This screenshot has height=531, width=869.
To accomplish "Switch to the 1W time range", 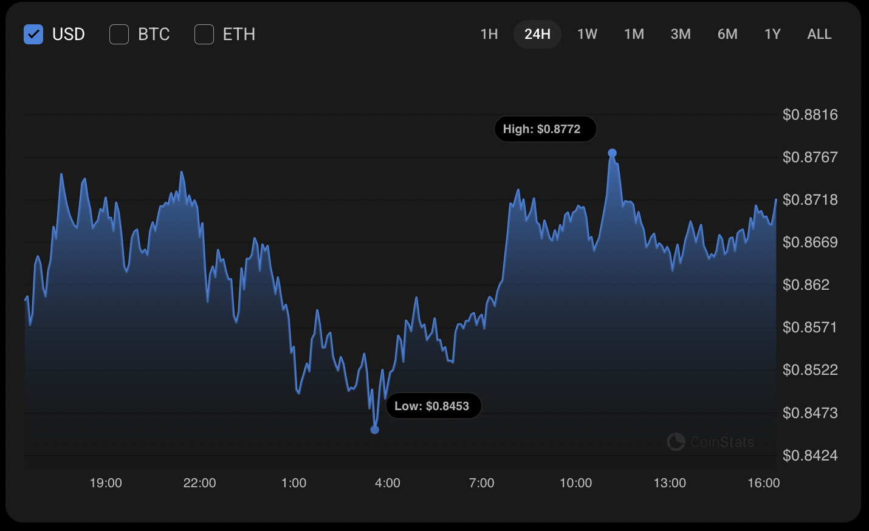I will [x=587, y=34].
